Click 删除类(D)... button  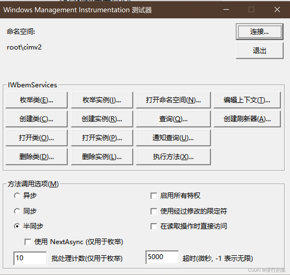36,157
